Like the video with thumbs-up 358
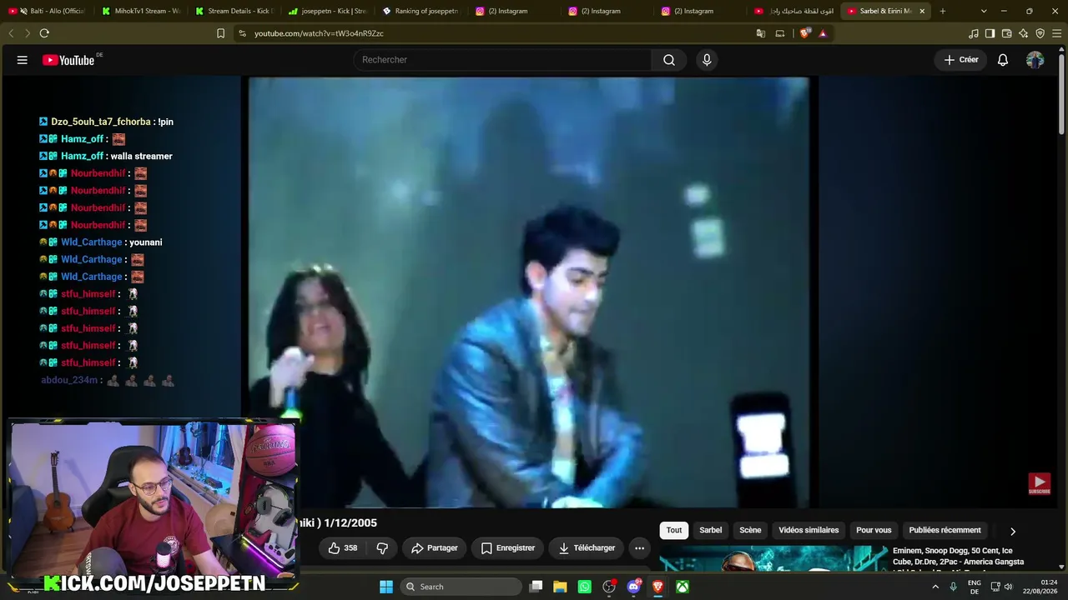 click(343, 548)
